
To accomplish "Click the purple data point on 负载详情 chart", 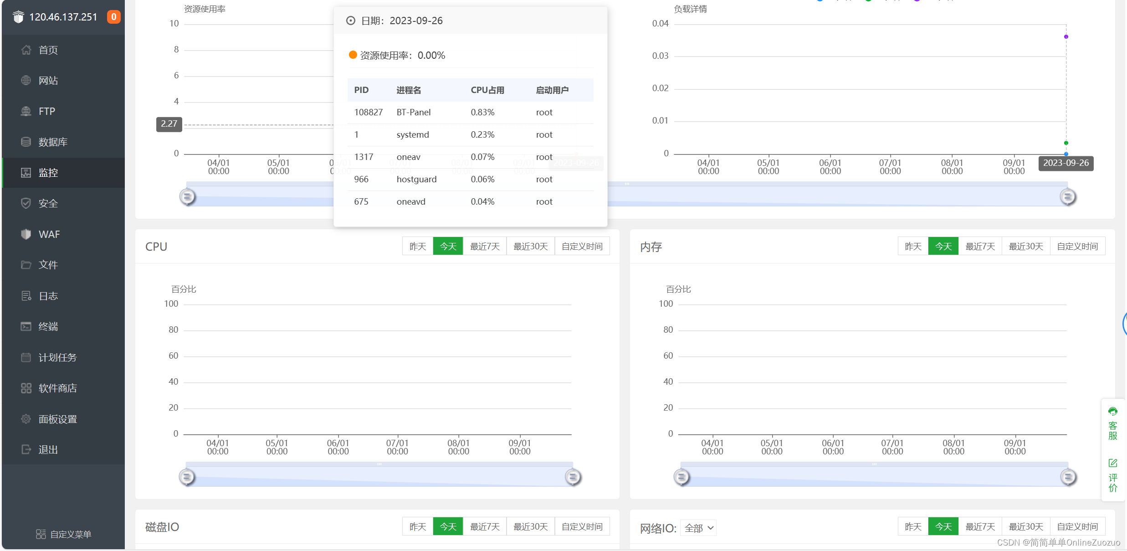I will click(x=1066, y=36).
